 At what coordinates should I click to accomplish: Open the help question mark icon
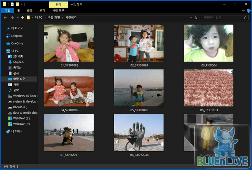coord(248,11)
